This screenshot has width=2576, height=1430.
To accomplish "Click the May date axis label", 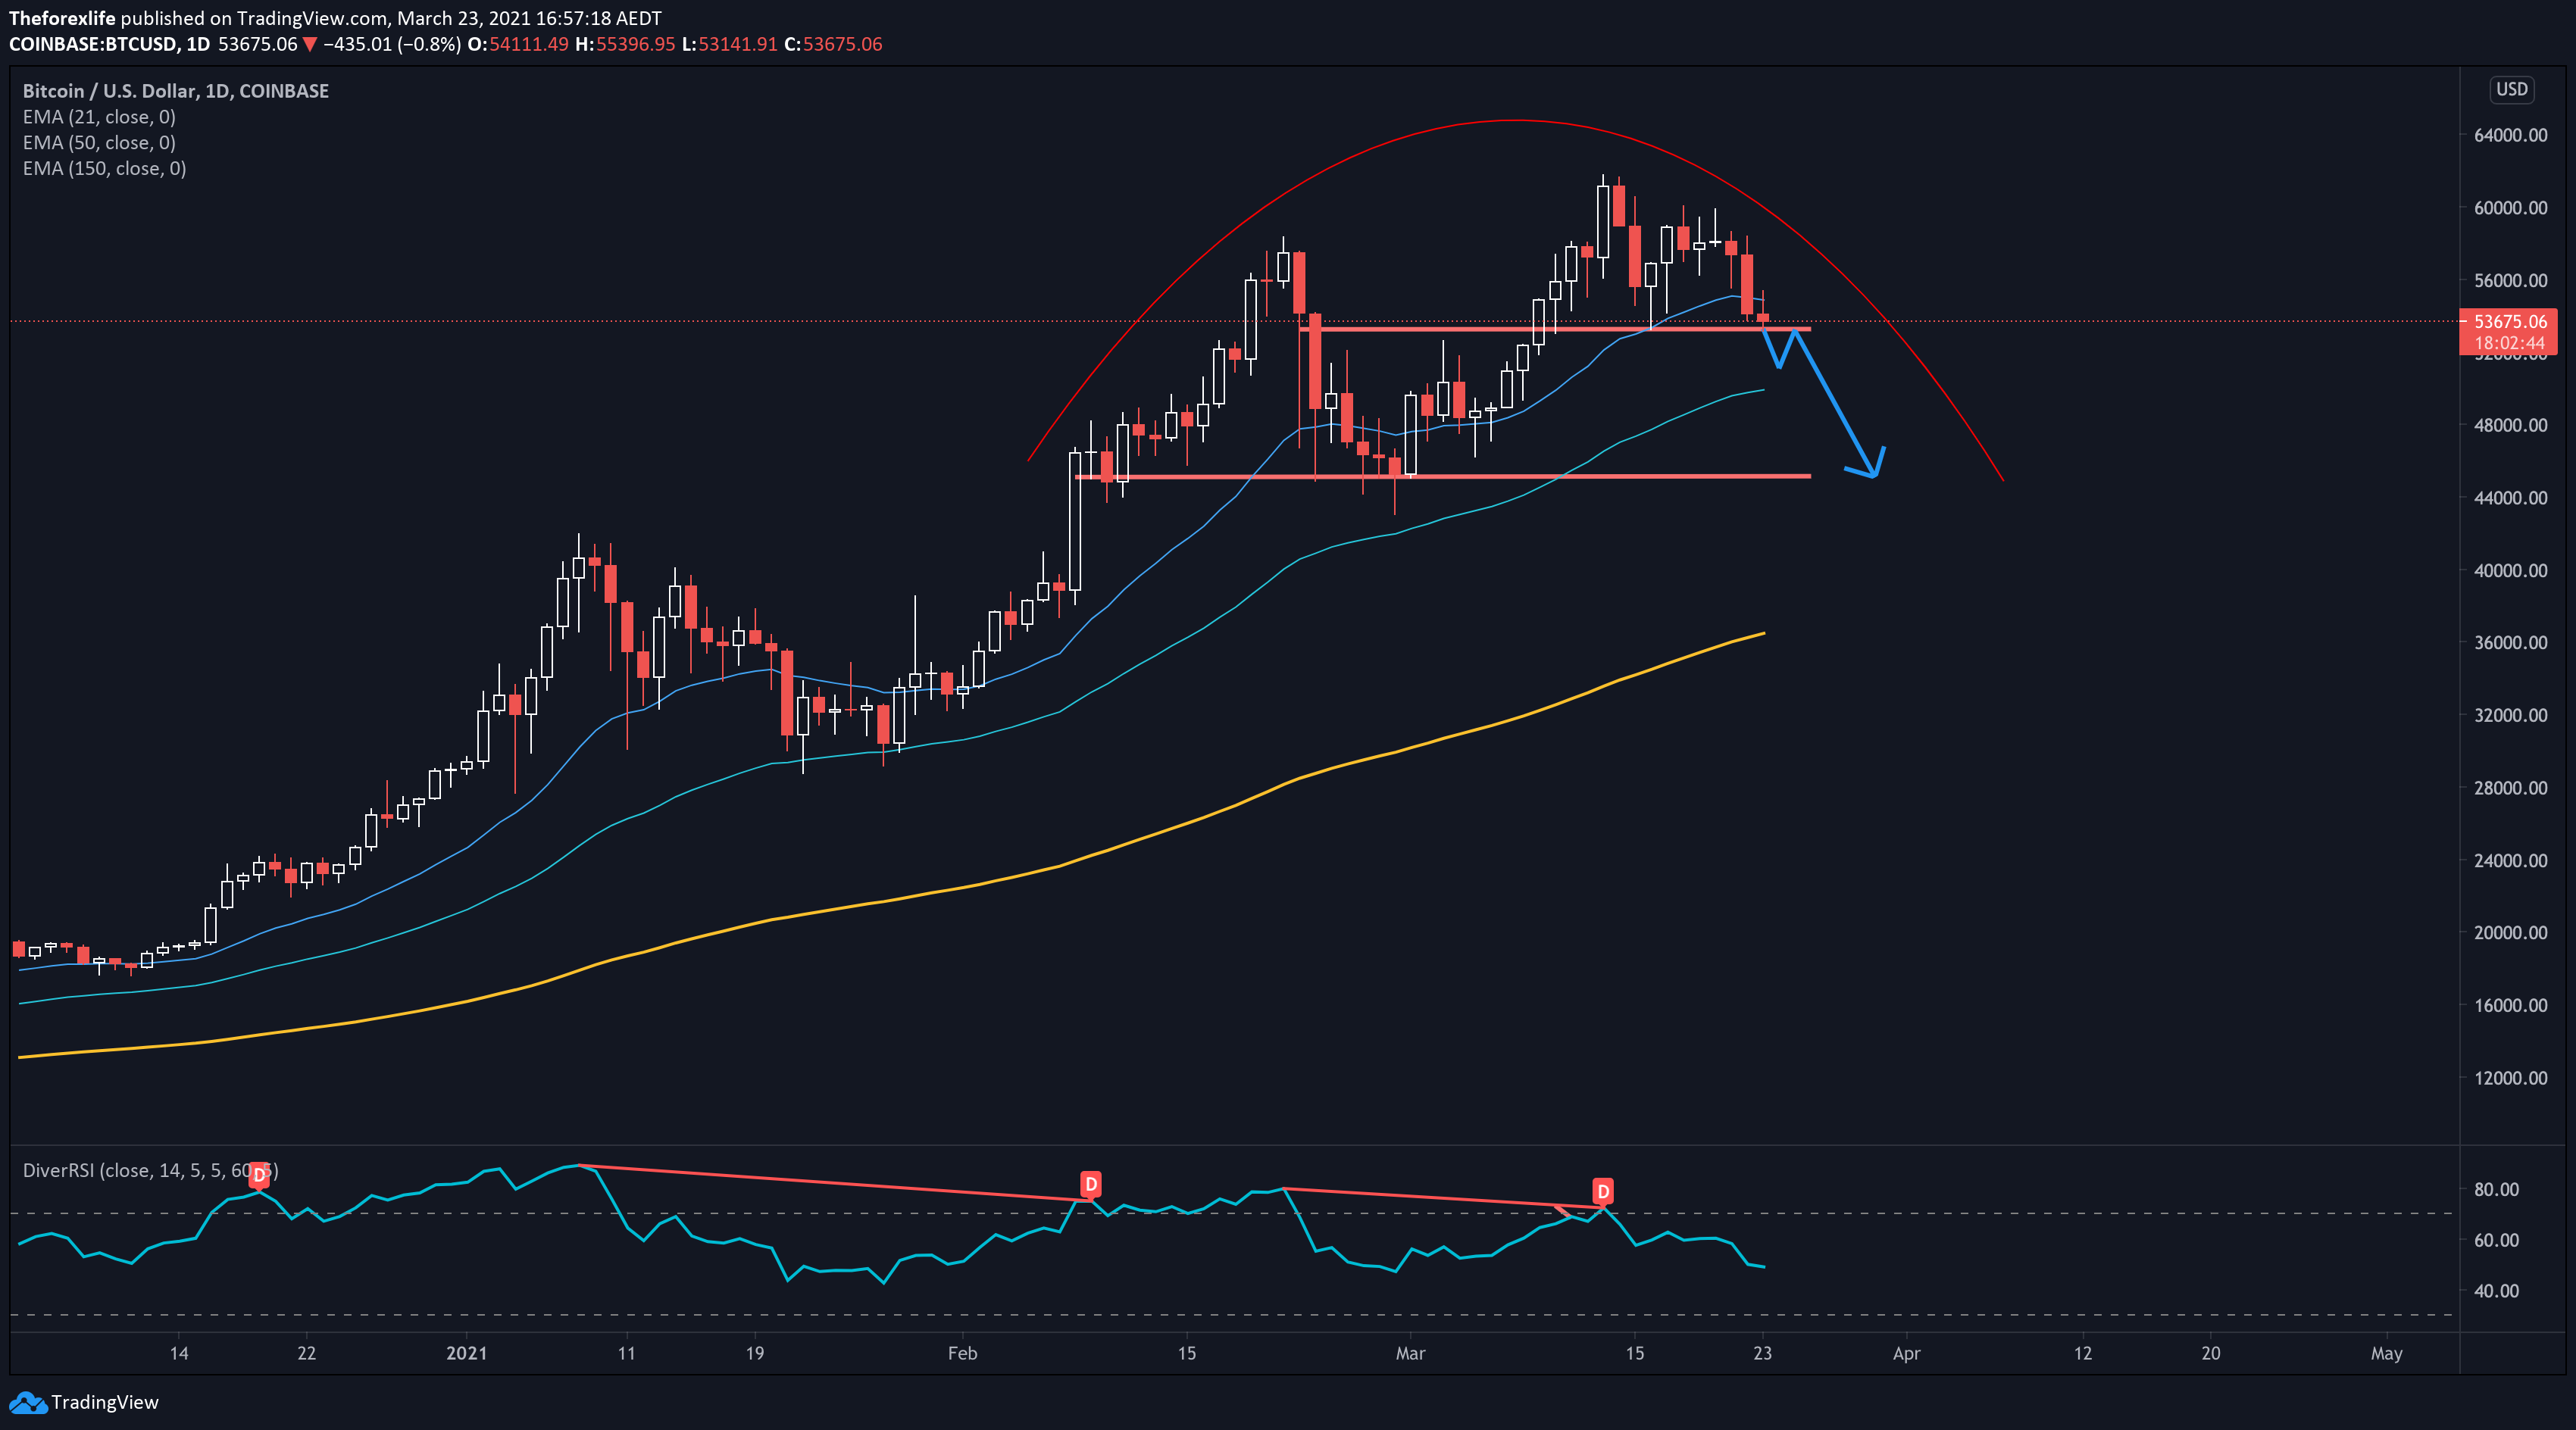I will tap(2386, 1354).
